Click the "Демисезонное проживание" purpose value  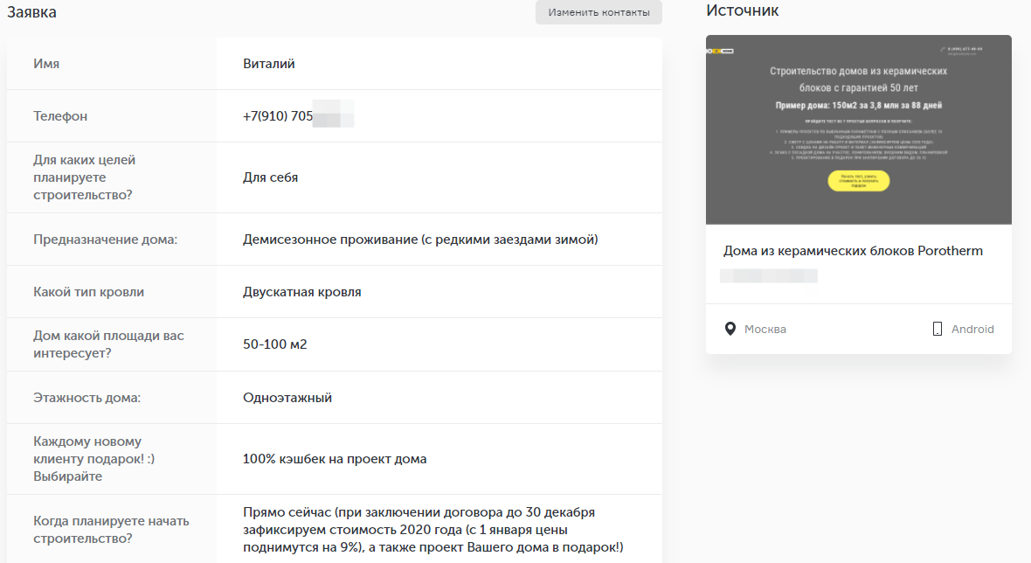420,240
